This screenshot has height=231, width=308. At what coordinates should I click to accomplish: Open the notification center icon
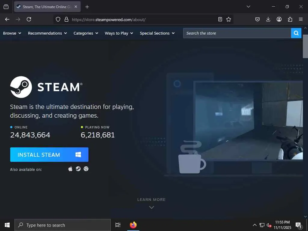(x=298, y=225)
